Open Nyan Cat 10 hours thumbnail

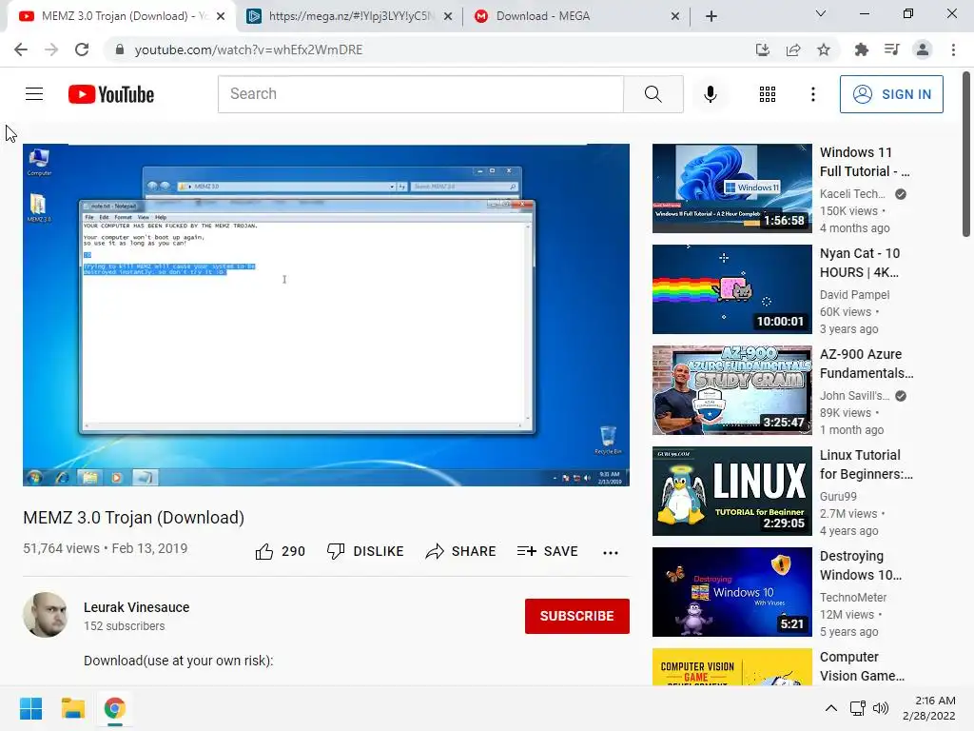[731, 289]
